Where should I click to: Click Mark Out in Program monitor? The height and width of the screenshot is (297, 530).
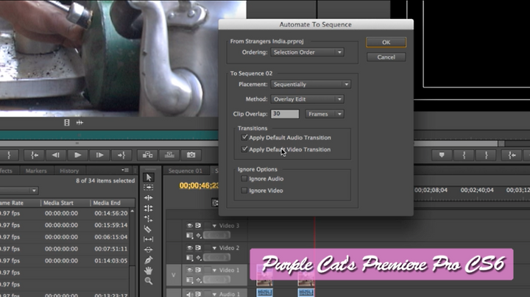coord(486,155)
